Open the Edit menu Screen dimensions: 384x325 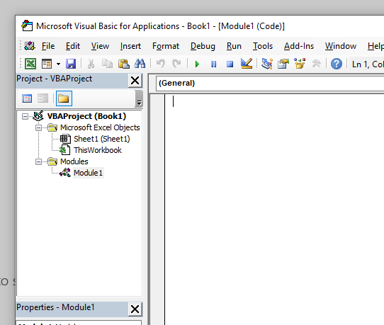[x=73, y=46]
